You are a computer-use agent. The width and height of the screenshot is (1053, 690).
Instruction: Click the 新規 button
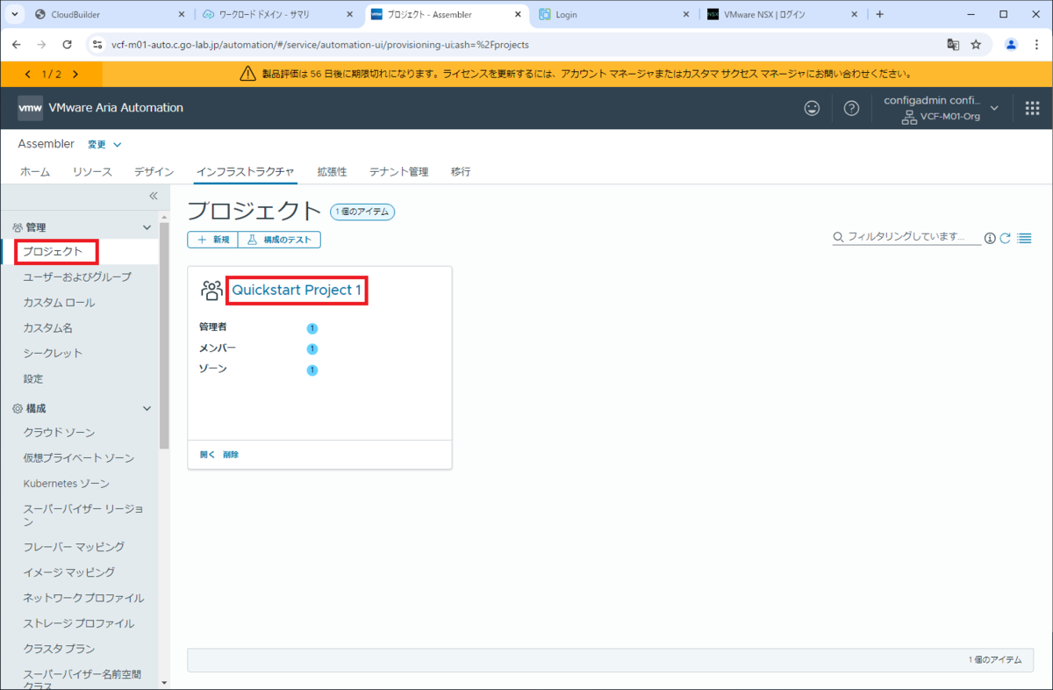pyautogui.click(x=212, y=240)
